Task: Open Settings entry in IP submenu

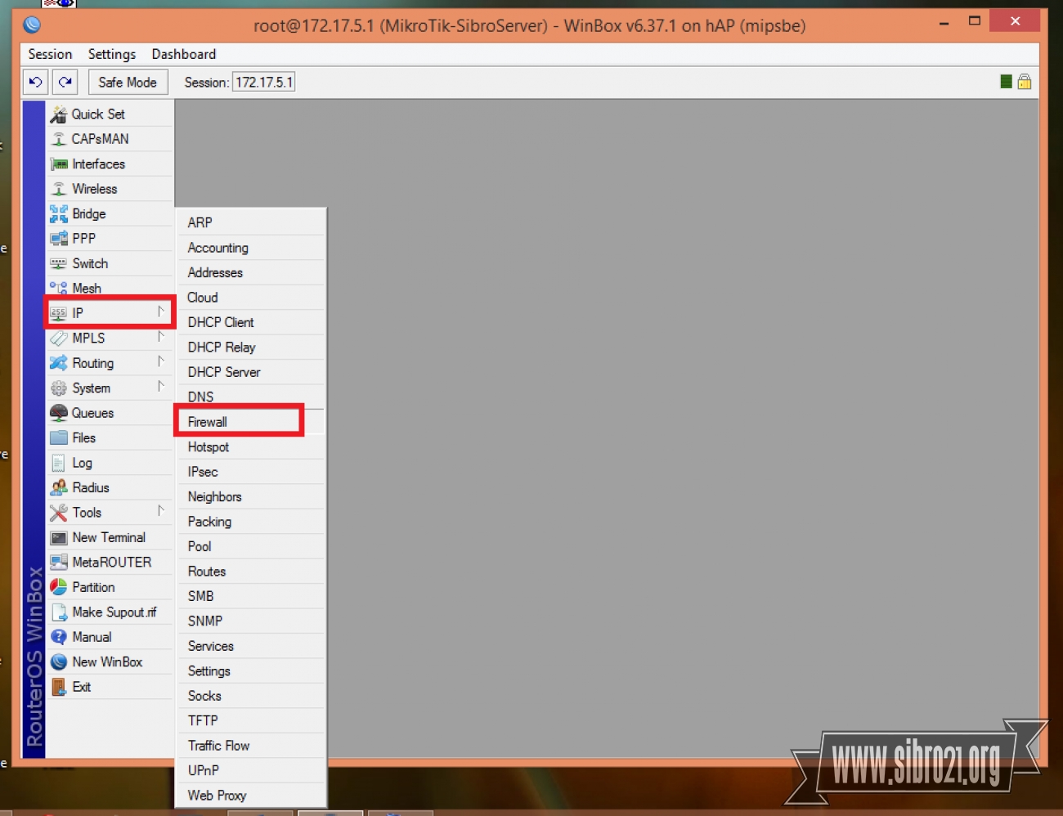Action: [x=251, y=671]
